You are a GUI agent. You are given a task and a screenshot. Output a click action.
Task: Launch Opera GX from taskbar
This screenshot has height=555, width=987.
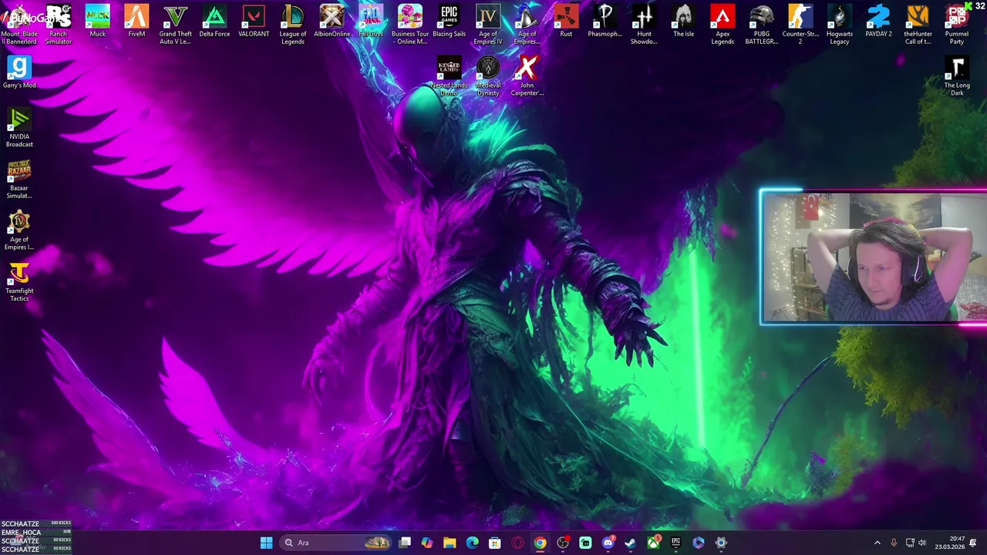click(x=517, y=543)
